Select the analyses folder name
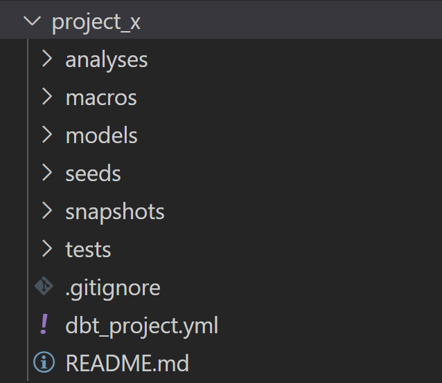 pos(107,61)
